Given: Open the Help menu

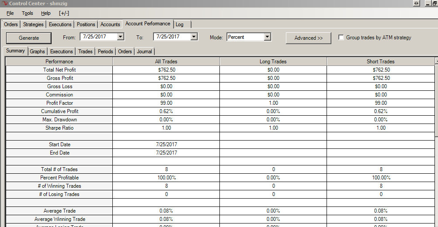Looking at the screenshot, I should pyautogui.click(x=46, y=13).
